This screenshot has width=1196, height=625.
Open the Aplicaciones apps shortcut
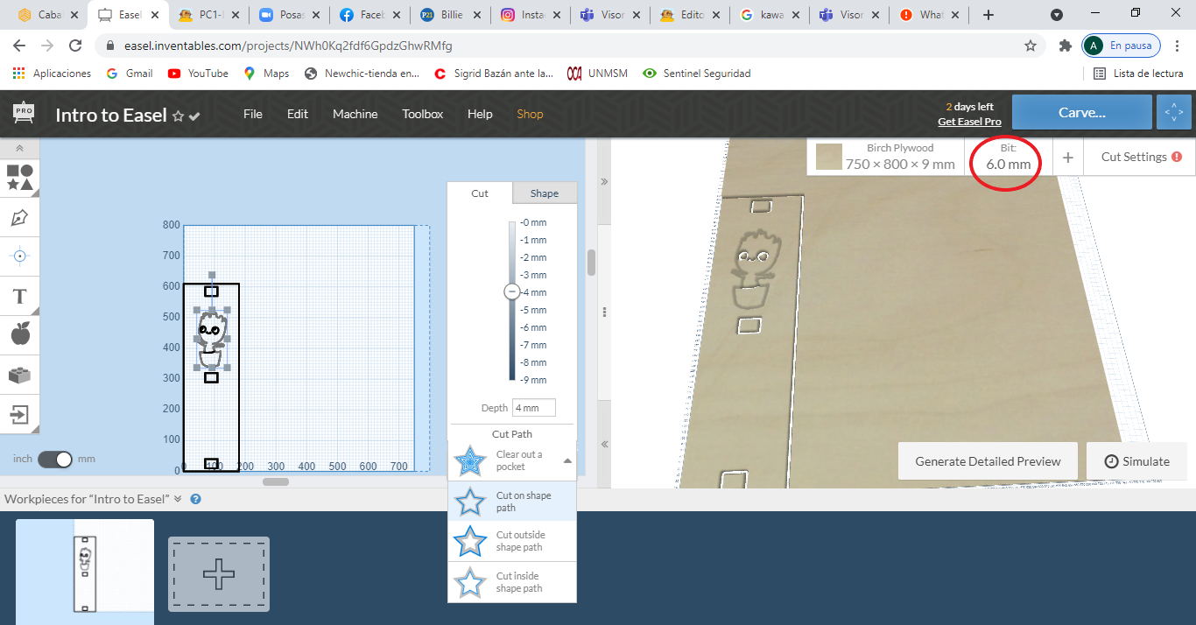(52, 74)
